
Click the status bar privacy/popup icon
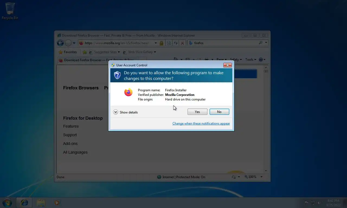pyautogui.click(x=234, y=177)
